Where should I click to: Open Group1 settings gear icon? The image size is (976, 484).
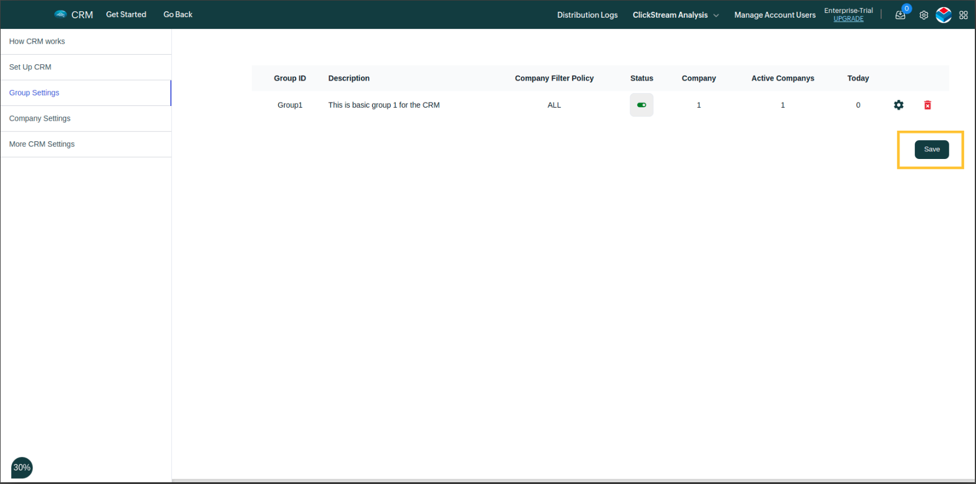[x=898, y=105]
